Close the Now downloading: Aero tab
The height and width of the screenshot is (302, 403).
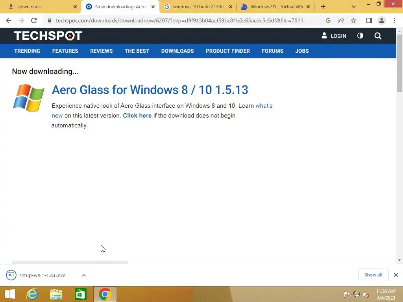click(x=153, y=7)
